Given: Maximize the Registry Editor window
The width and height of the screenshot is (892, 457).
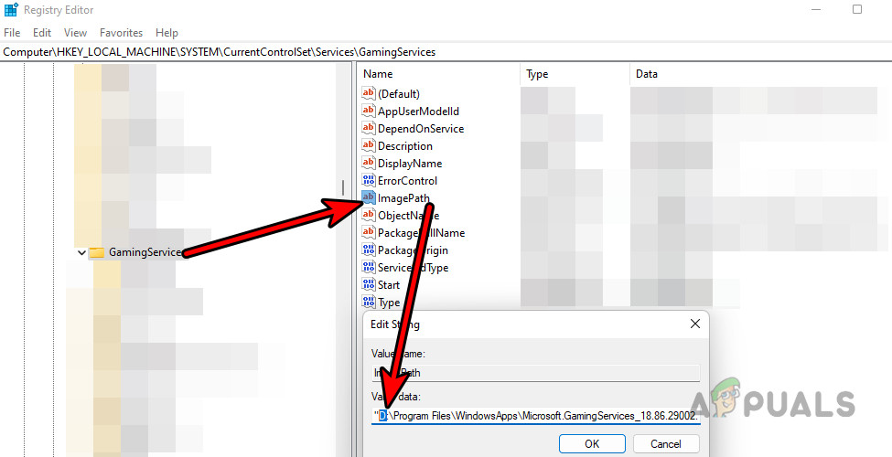Looking at the screenshot, I should pos(856,10).
